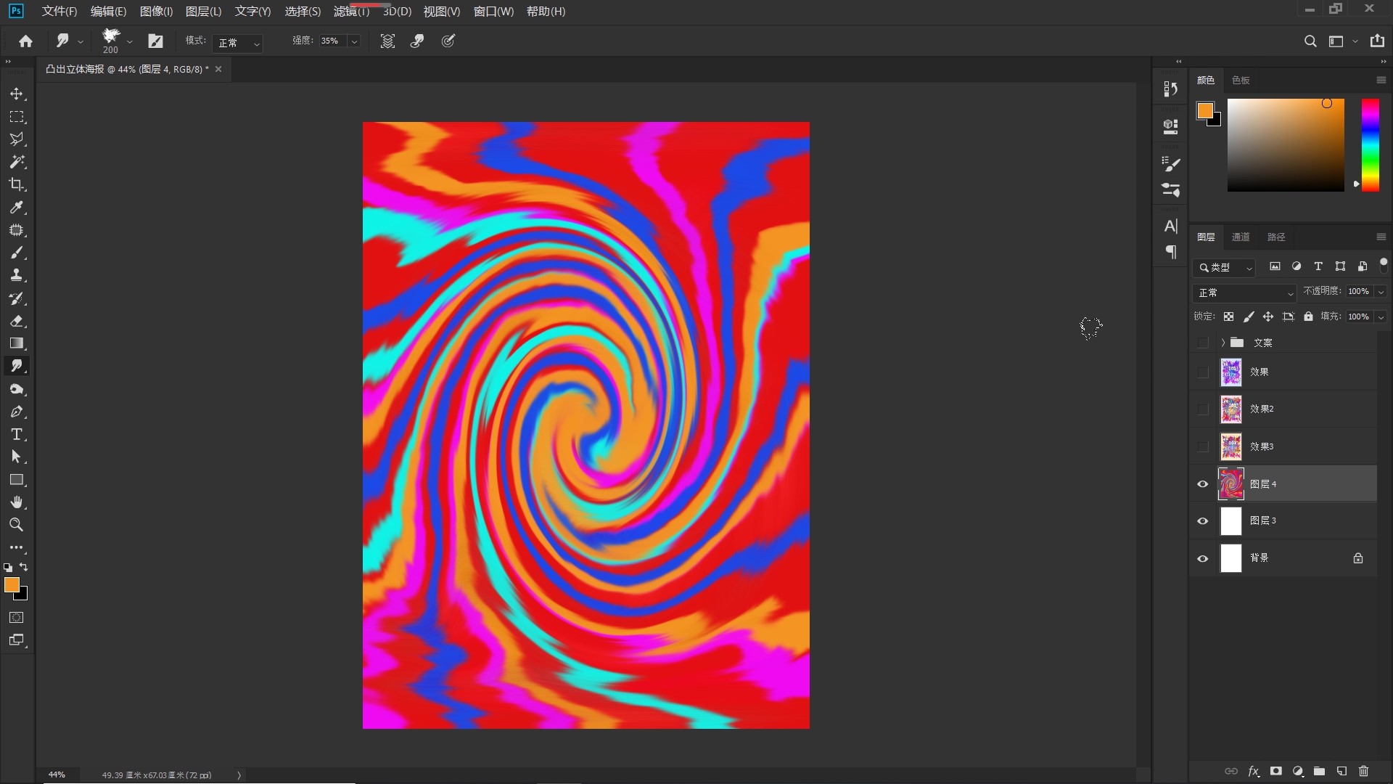Switch to the 色板 tab
The width and height of the screenshot is (1393, 784).
1241,80
